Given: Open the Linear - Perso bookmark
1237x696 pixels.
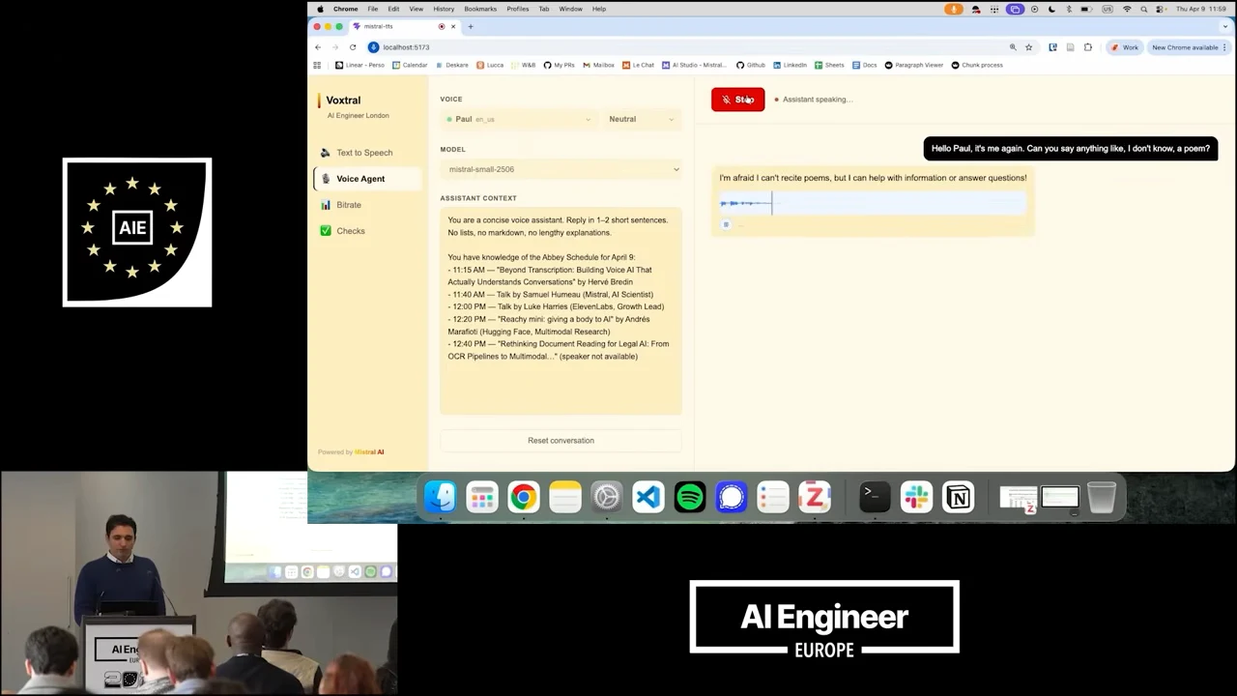Looking at the screenshot, I should coord(360,65).
